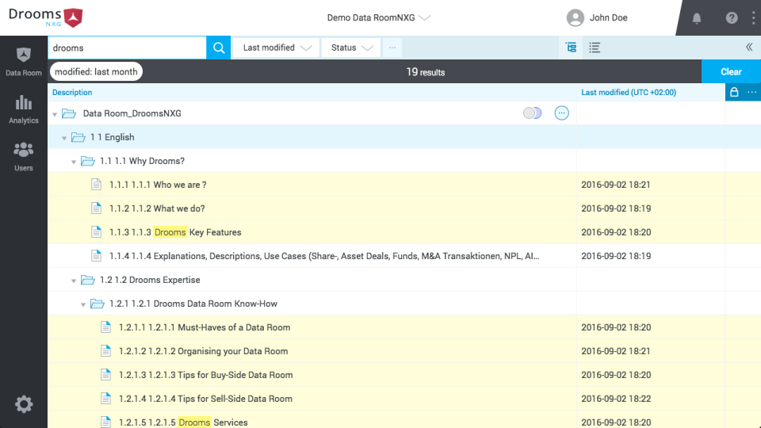Click the document icon of Tips for Sell-Side Data Room
The image size is (761, 428).
(105, 399)
